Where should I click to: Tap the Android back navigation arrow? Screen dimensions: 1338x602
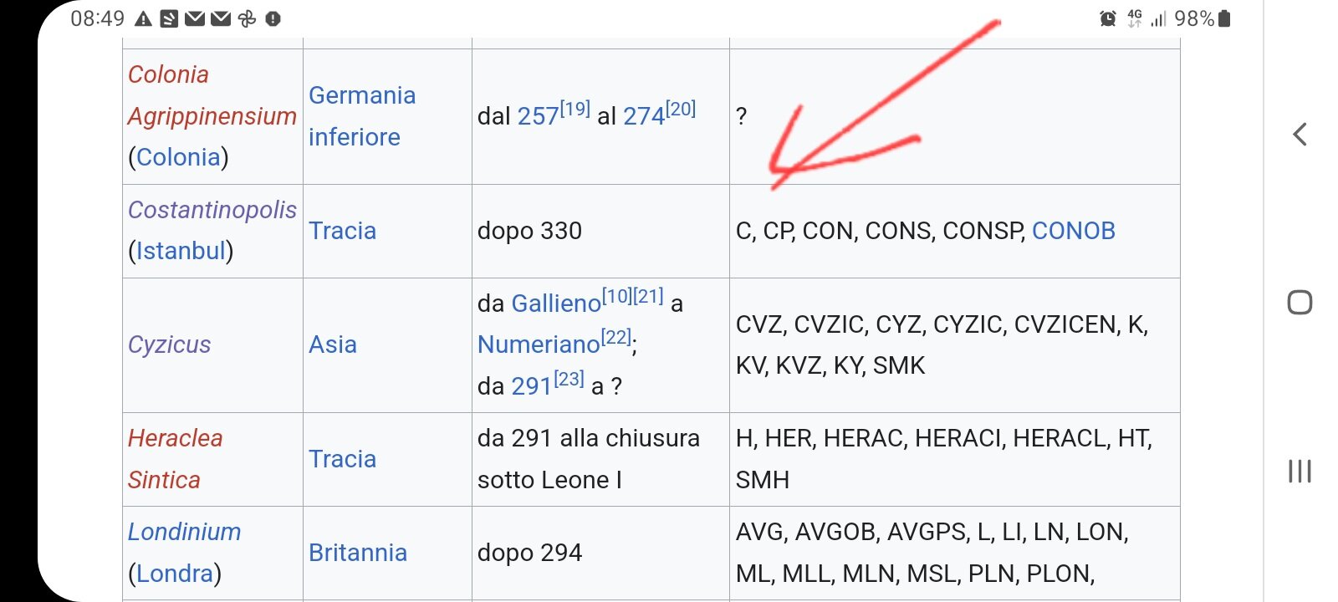click(x=1300, y=134)
